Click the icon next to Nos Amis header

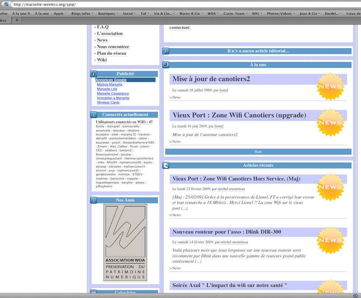coord(93,200)
